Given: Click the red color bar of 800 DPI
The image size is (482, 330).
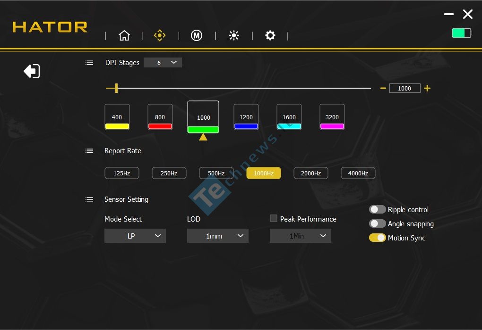Looking at the screenshot, I should tap(160, 126).
